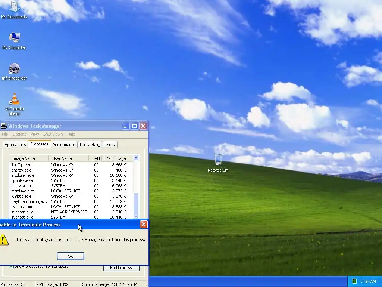Click OK in the error dialog
Viewport: 382px width, 287px height.
[x=71, y=256]
